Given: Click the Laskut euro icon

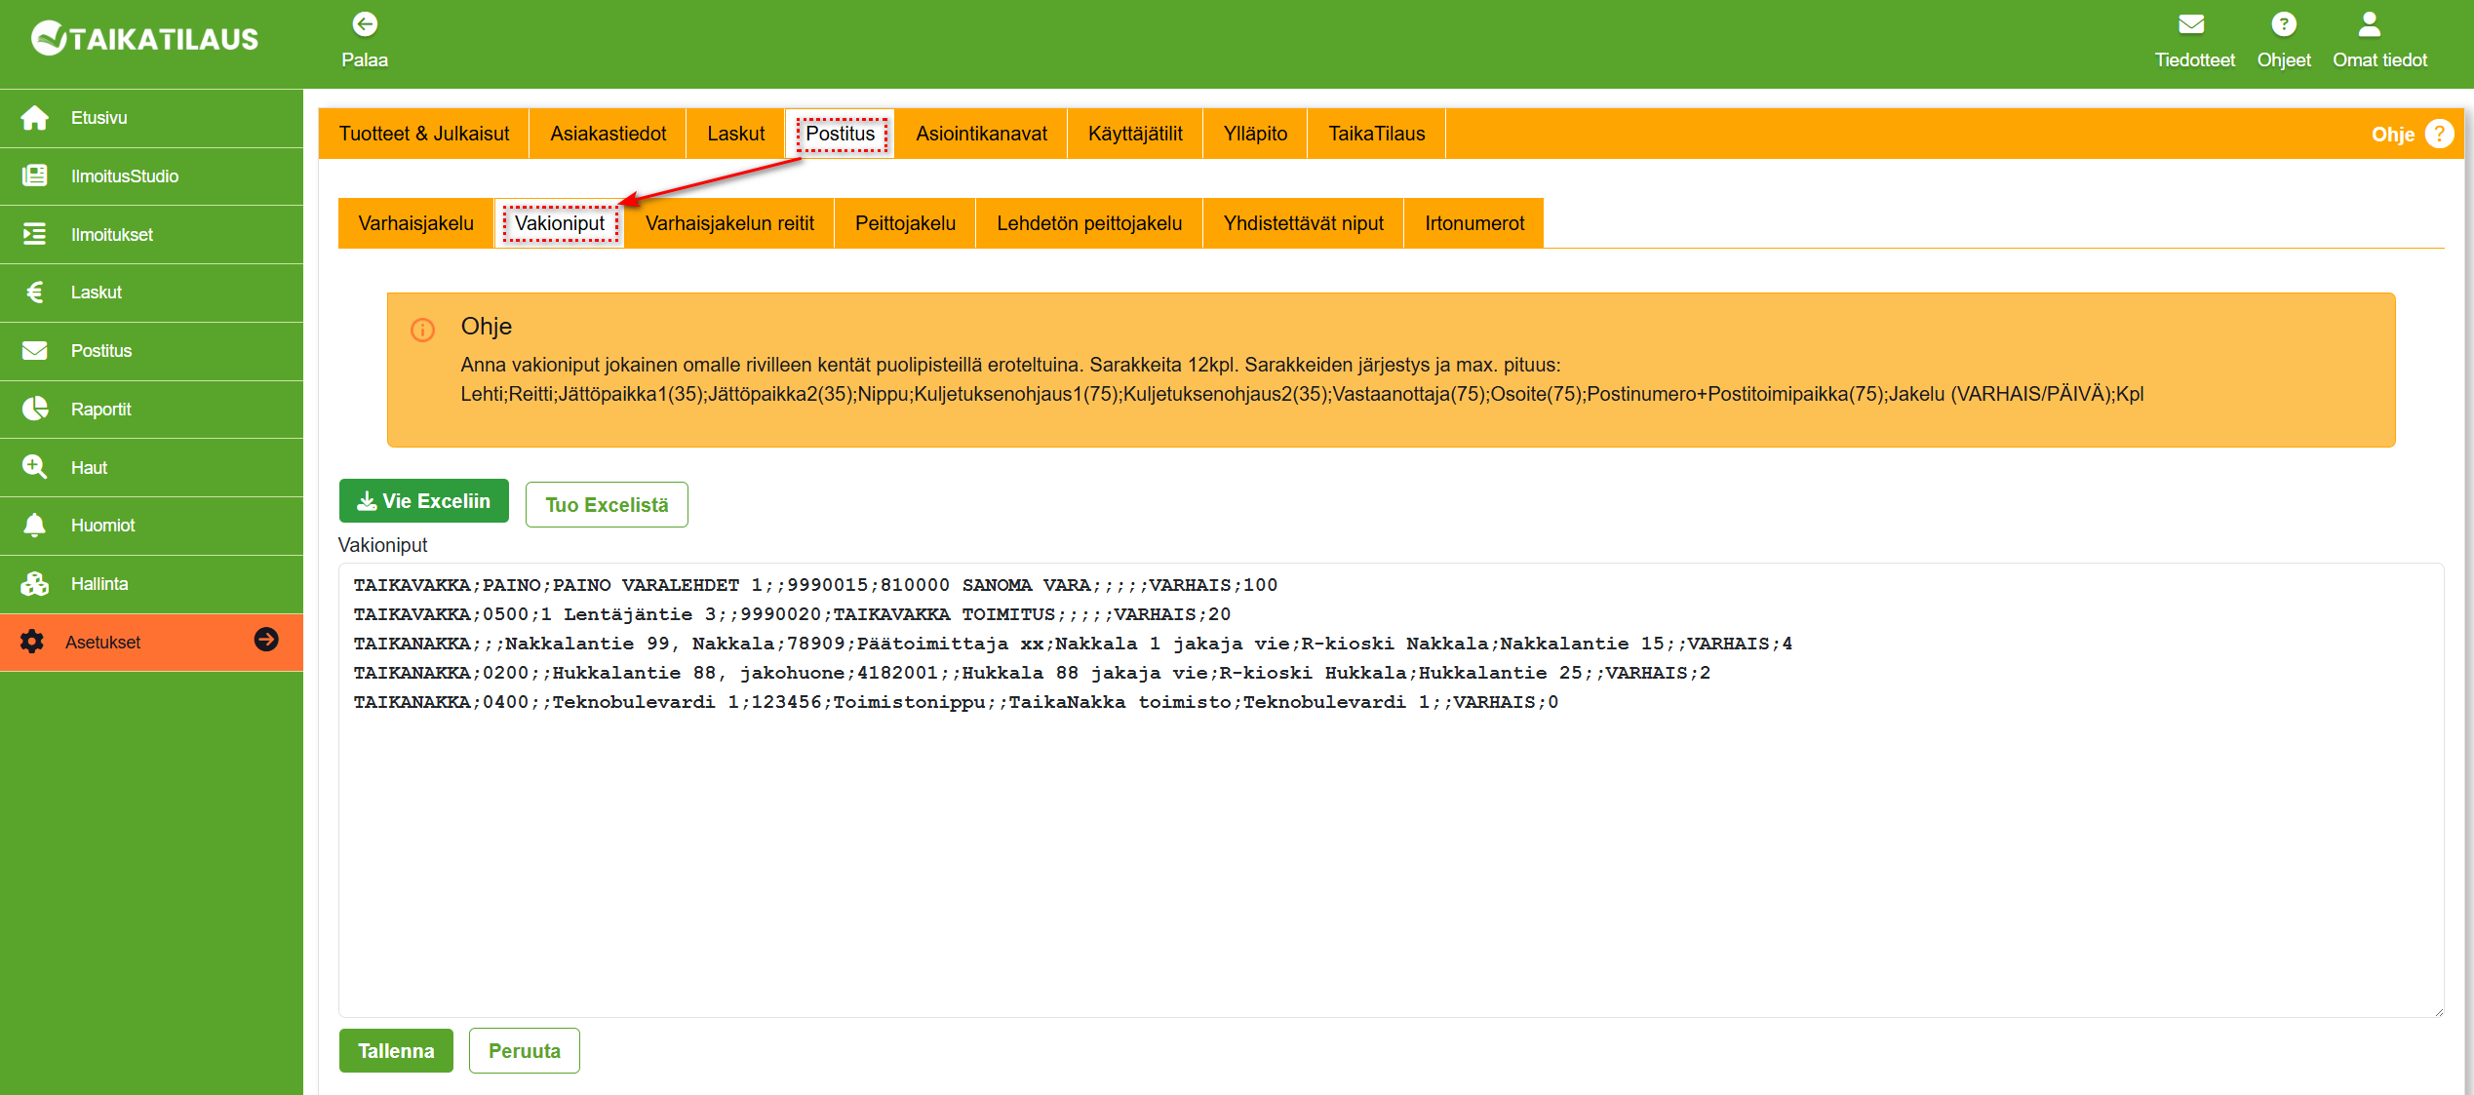Looking at the screenshot, I should point(35,293).
